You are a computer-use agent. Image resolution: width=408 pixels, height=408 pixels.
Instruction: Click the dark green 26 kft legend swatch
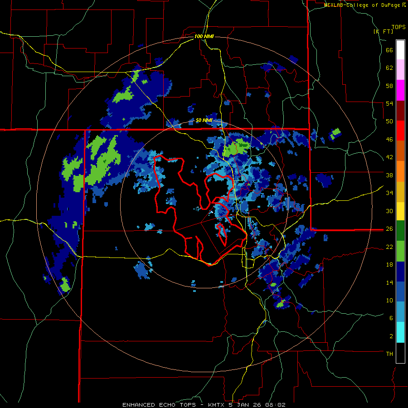tap(400, 231)
